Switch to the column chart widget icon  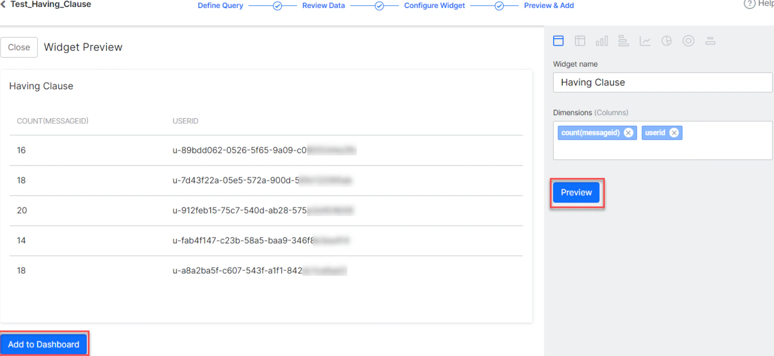click(x=601, y=41)
